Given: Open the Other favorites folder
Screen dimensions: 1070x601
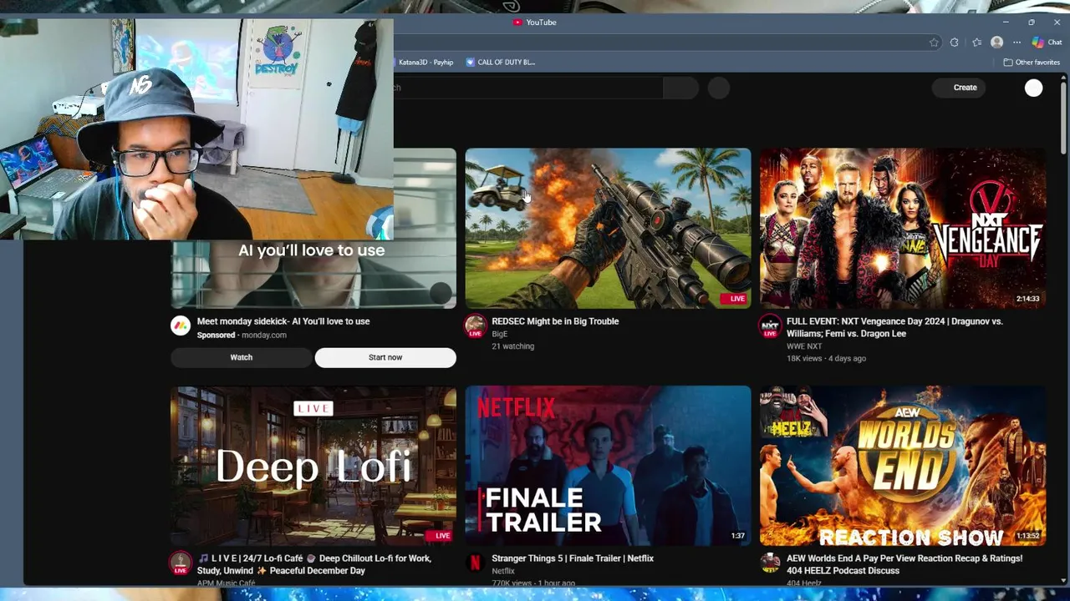Looking at the screenshot, I should (1032, 63).
